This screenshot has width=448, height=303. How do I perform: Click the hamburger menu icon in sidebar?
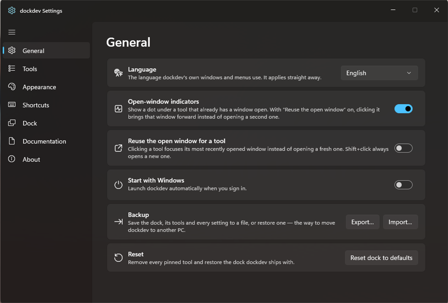(12, 32)
